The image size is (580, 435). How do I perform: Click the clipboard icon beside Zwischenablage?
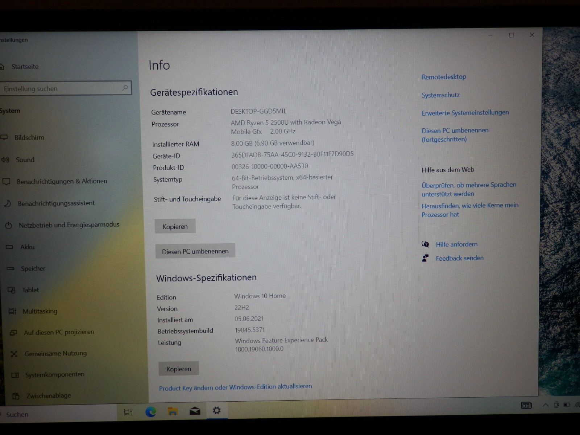pyautogui.click(x=16, y=397)
